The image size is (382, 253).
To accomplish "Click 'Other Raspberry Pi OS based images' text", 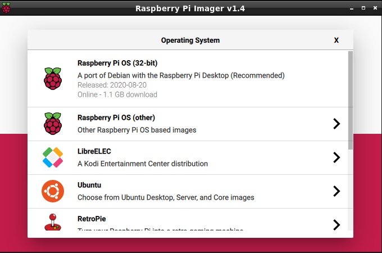I will tap(137, 130).
